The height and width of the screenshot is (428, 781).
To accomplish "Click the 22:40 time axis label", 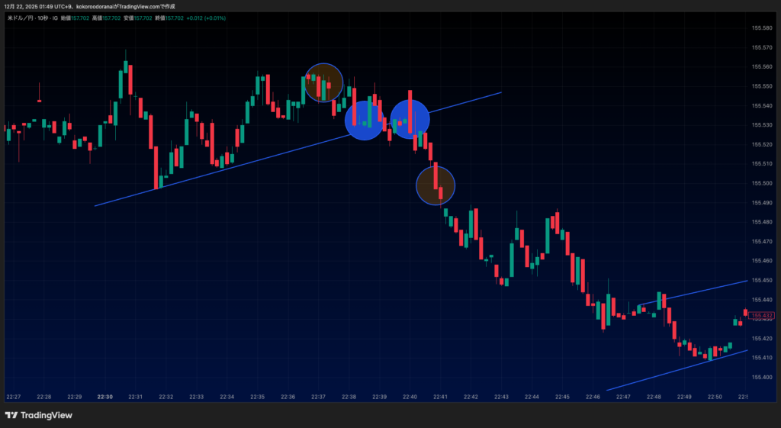I will pyautogui.click(x=410, y=397).
